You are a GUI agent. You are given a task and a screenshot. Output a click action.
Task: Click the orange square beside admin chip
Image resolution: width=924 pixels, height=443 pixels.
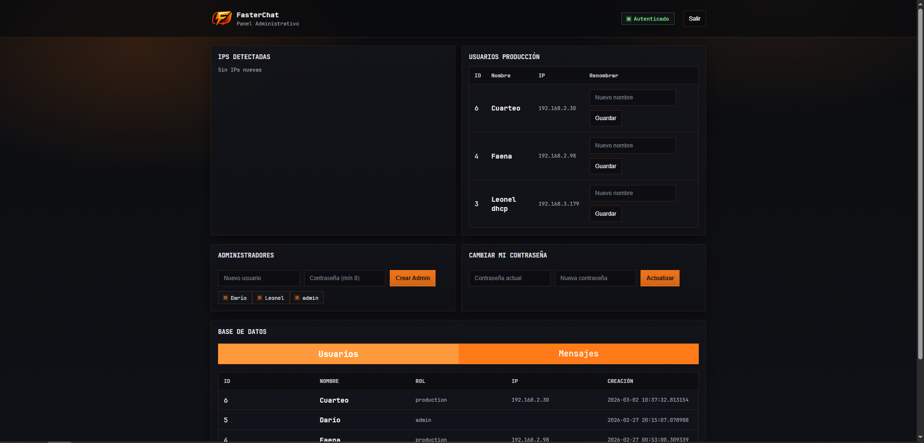[297, 298]
